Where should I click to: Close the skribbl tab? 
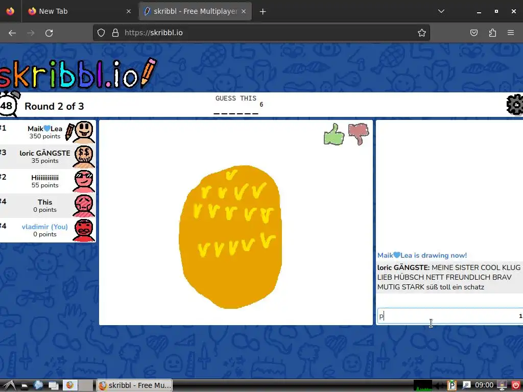pyautogui.click(x=244, y=11)
